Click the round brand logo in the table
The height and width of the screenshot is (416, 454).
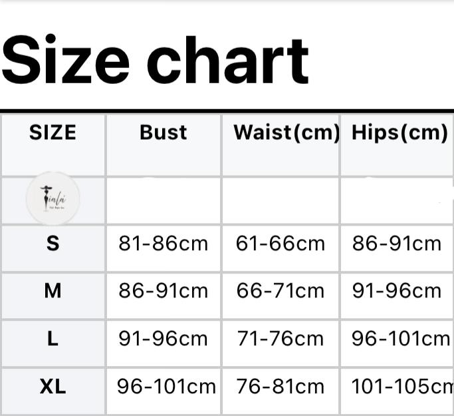pyautogui.click(x=53, y=199)
